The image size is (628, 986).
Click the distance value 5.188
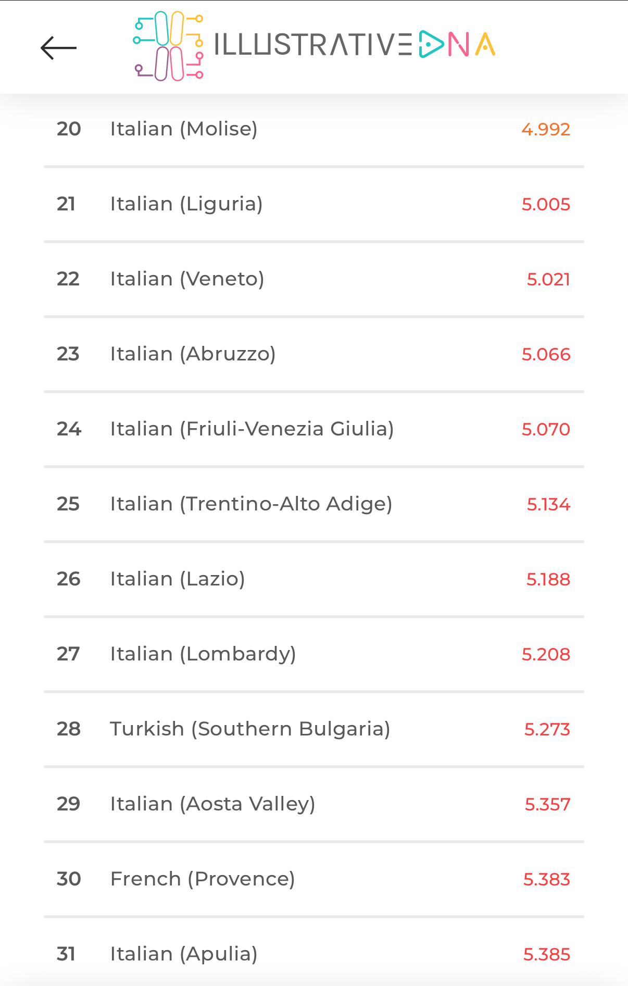point(548,579)
